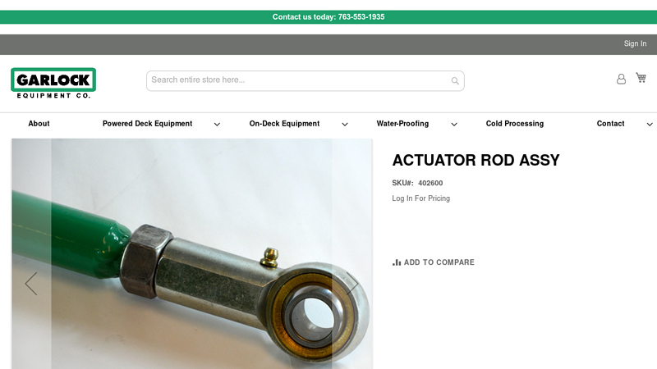The image size is (657, 369).
Task: Show the previous product image
Action: pyautogui.click(x=31, y=284)
